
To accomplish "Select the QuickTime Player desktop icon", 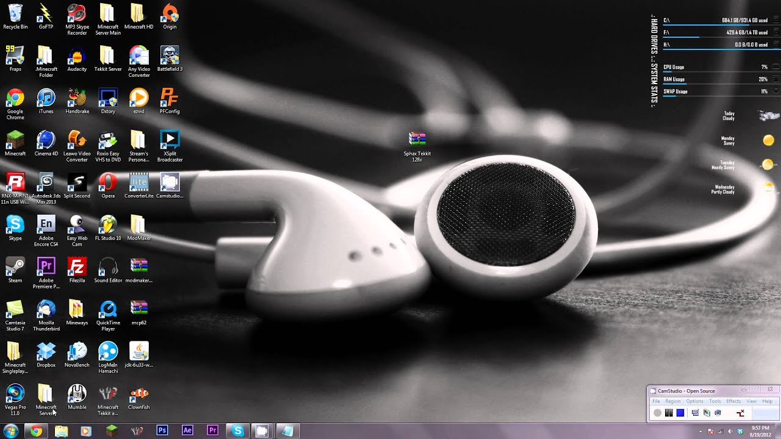I will pos(108,315).
